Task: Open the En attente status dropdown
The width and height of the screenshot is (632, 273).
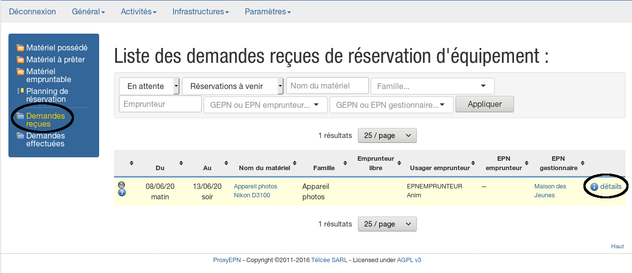Action: point(149,86)
